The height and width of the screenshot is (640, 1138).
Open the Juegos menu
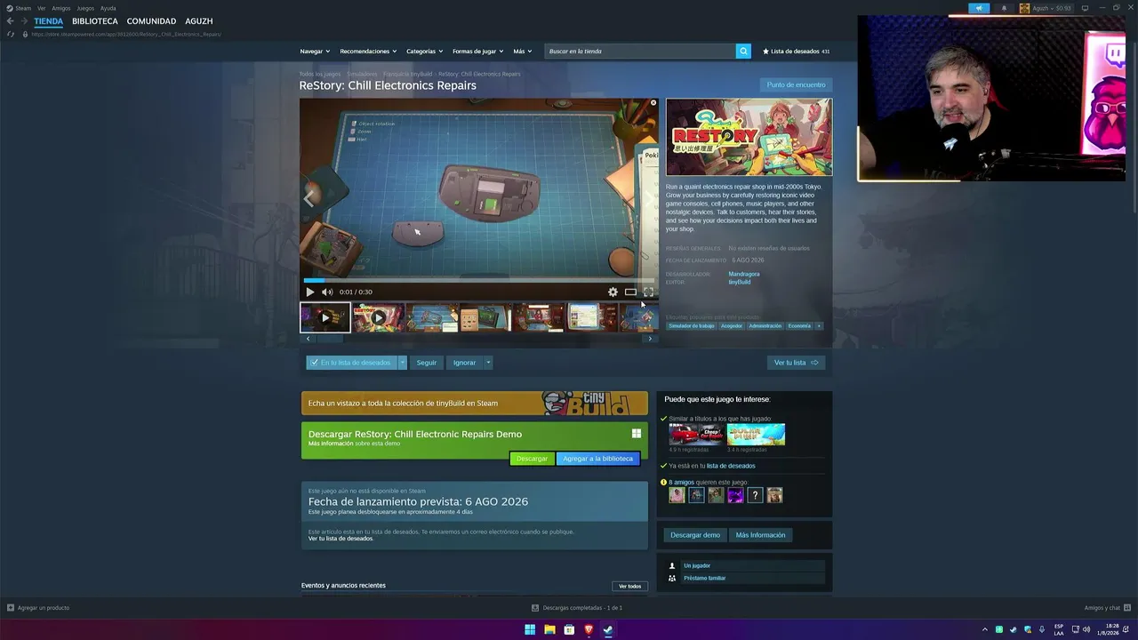[x=85, y=8]
